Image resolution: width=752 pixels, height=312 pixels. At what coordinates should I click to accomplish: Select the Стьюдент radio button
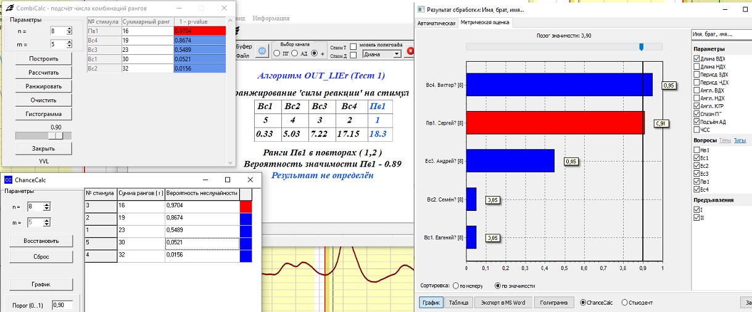(x=624, y=302)
